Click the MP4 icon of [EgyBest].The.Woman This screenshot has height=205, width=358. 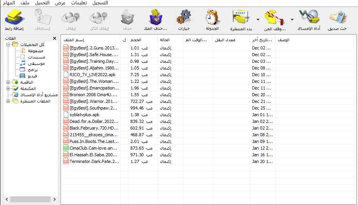[x=66, y=81]
